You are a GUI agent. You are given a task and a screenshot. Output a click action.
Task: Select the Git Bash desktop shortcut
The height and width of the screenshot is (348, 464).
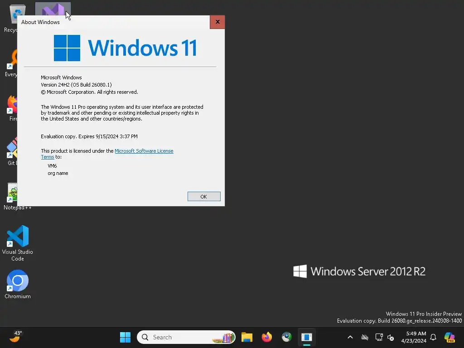pyautogui.click(x=12, y=151)
